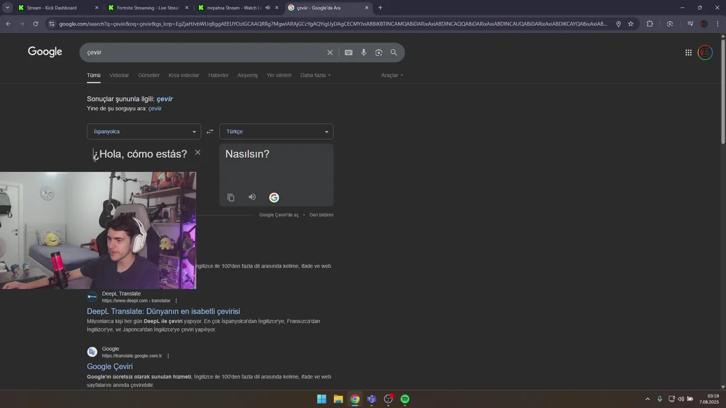Open Google account profile avatar
The height and width of the screenshot is (408, 726).
(705, 53)
